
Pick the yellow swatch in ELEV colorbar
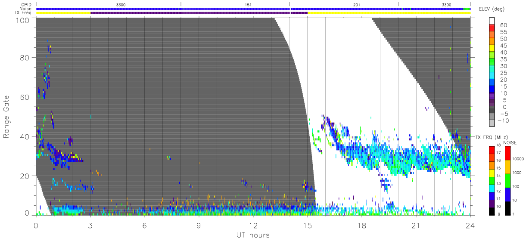point(492,48)
